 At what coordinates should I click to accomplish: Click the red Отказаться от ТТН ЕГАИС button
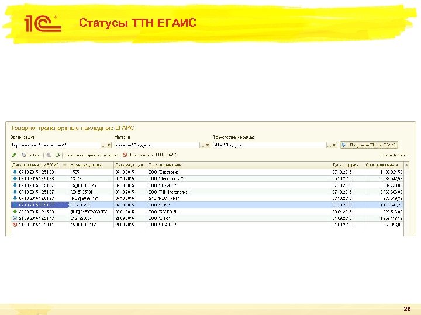(150, 155)
